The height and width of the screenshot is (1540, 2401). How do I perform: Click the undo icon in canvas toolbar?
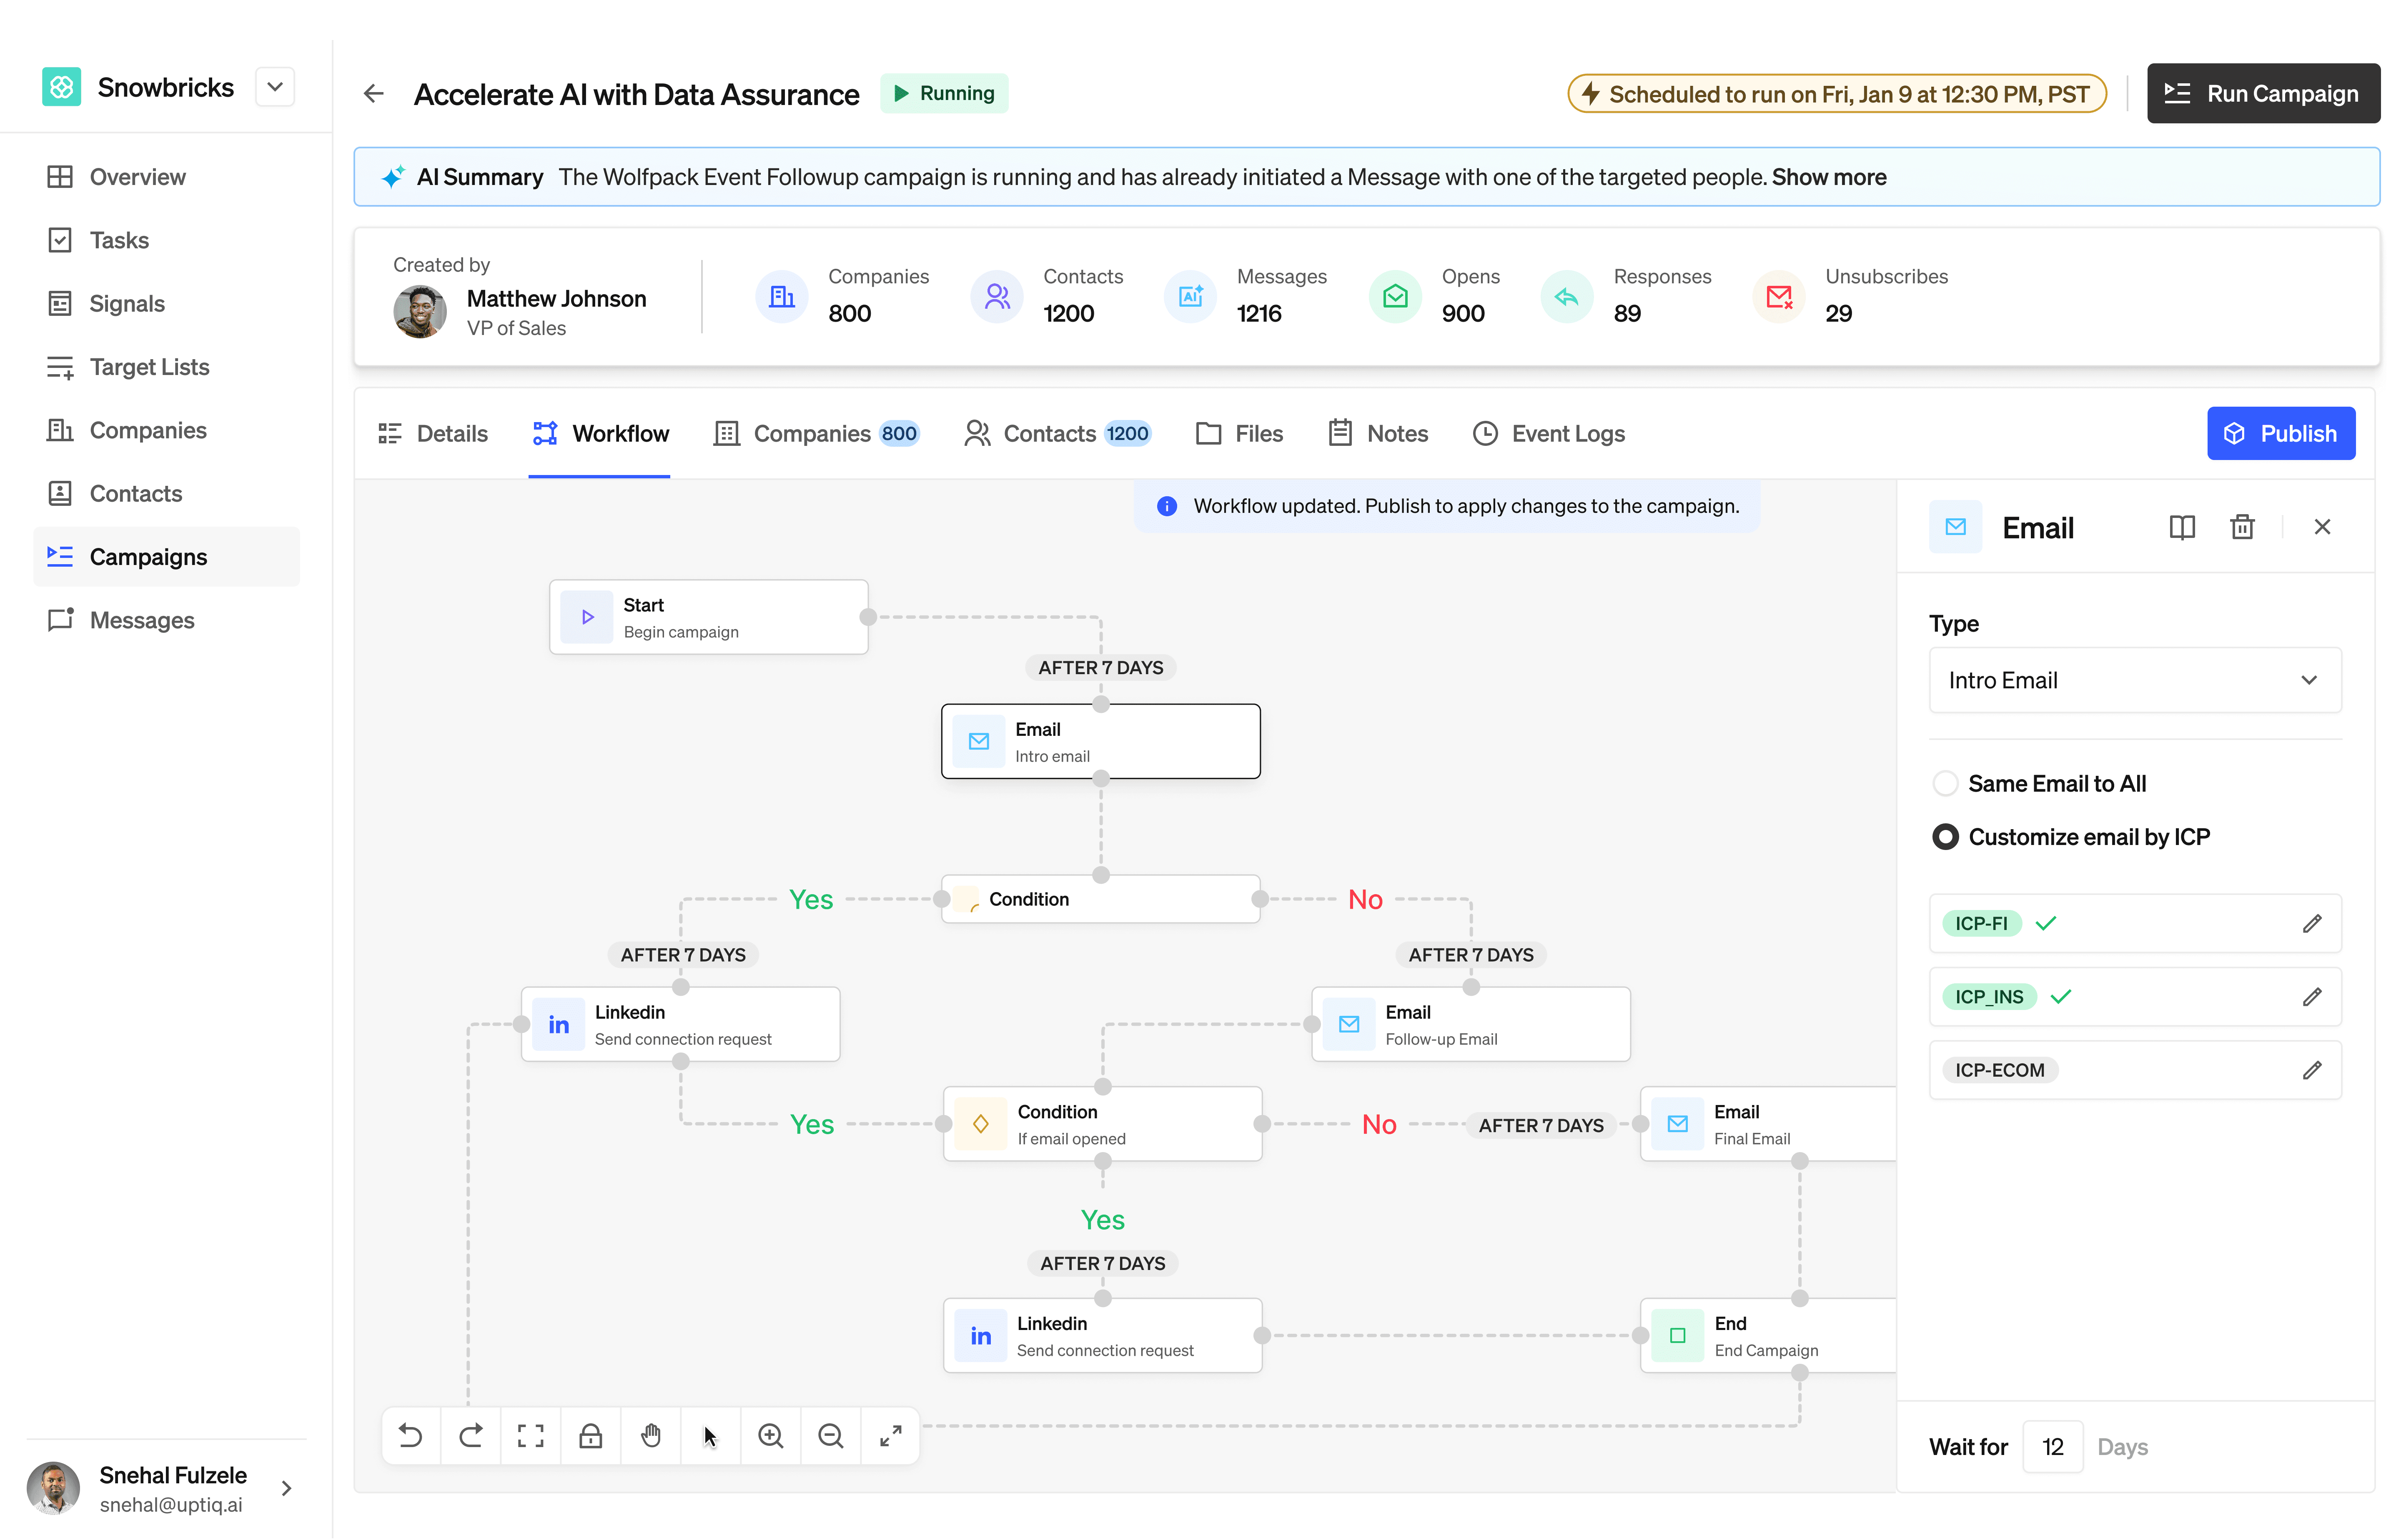[x=410, y=1436]
